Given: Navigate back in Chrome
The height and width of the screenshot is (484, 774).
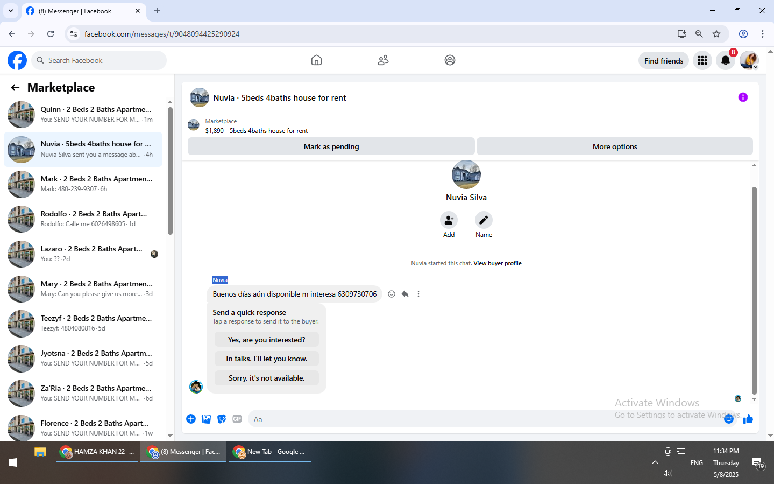Looking at the screenshot, I should coord(12,34).
